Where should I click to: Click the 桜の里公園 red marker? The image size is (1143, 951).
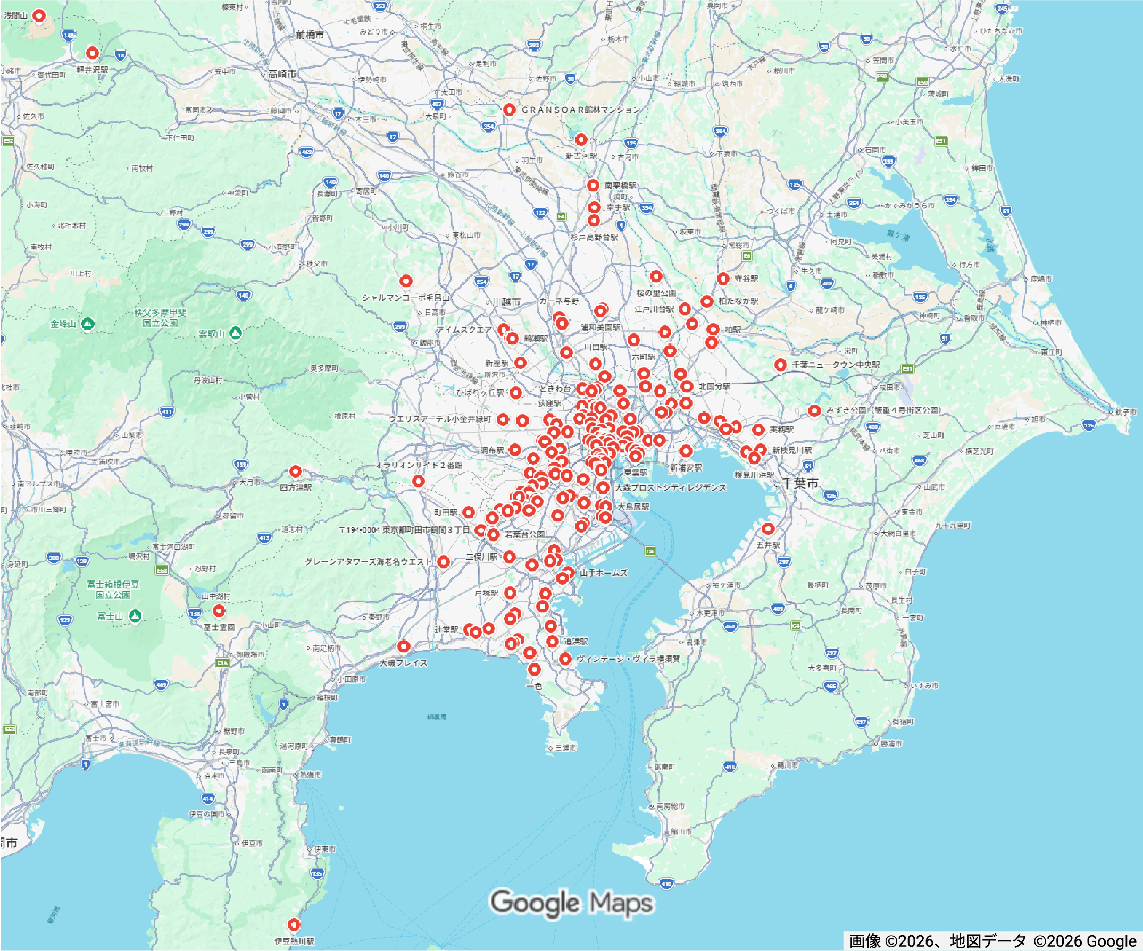point(656,276)
